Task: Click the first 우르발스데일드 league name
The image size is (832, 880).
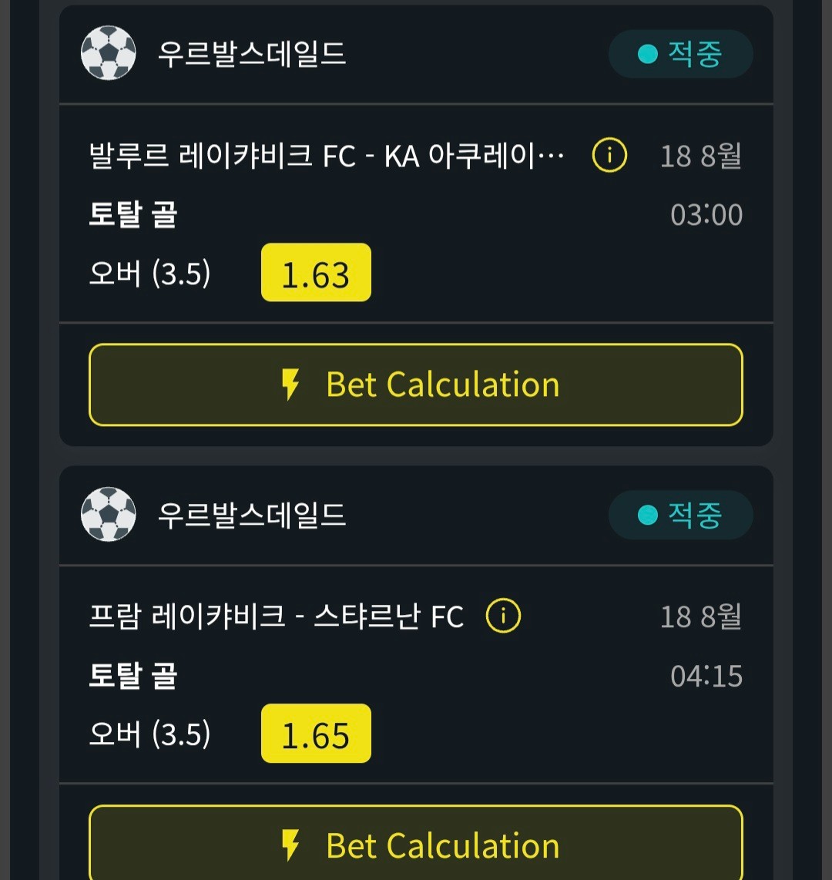Action: (x=251, y=54)
